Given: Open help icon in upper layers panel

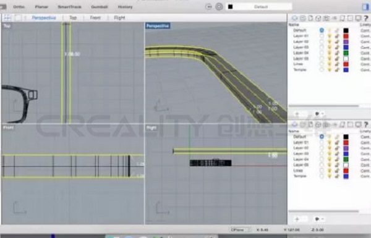Looking at the screenshot, I should point(366,18).
